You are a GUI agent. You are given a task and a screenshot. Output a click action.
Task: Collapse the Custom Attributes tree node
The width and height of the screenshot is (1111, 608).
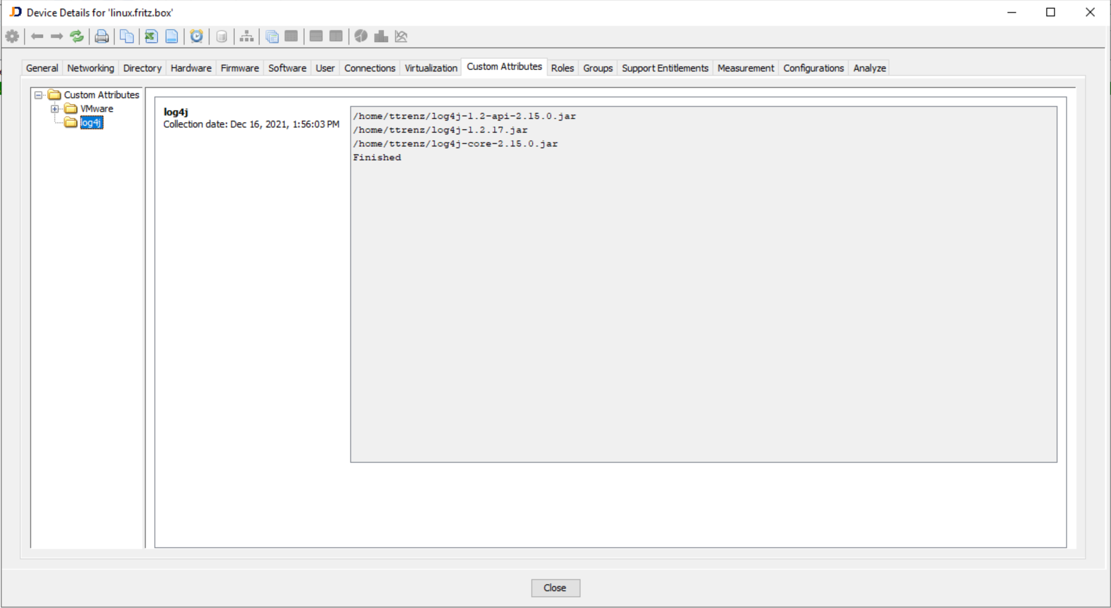coord(38,95)
